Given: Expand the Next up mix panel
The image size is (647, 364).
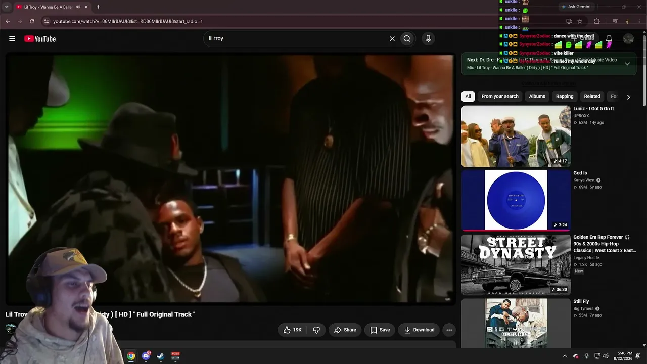Looking at the screenshot, I should click(627, 64).
